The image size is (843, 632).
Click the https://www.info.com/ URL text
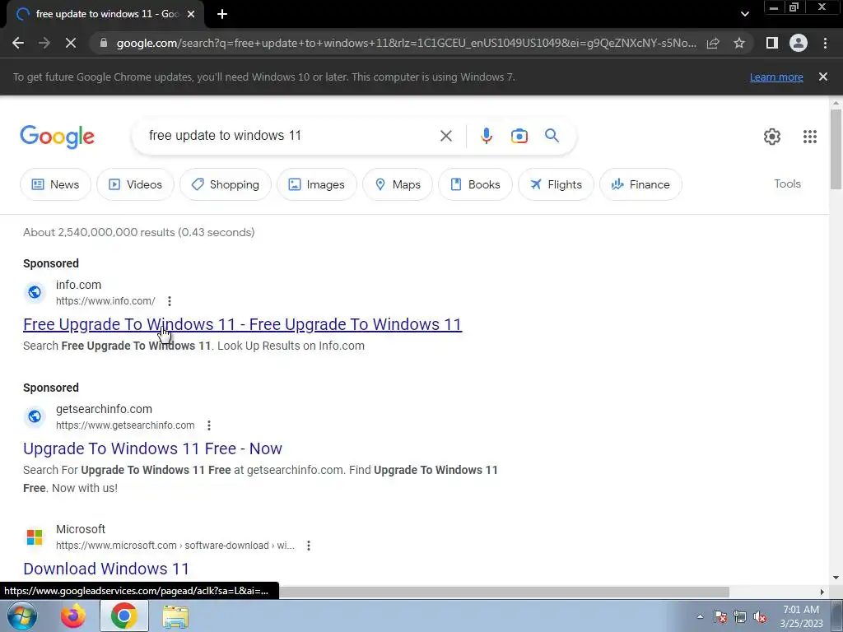pos(105,301)
